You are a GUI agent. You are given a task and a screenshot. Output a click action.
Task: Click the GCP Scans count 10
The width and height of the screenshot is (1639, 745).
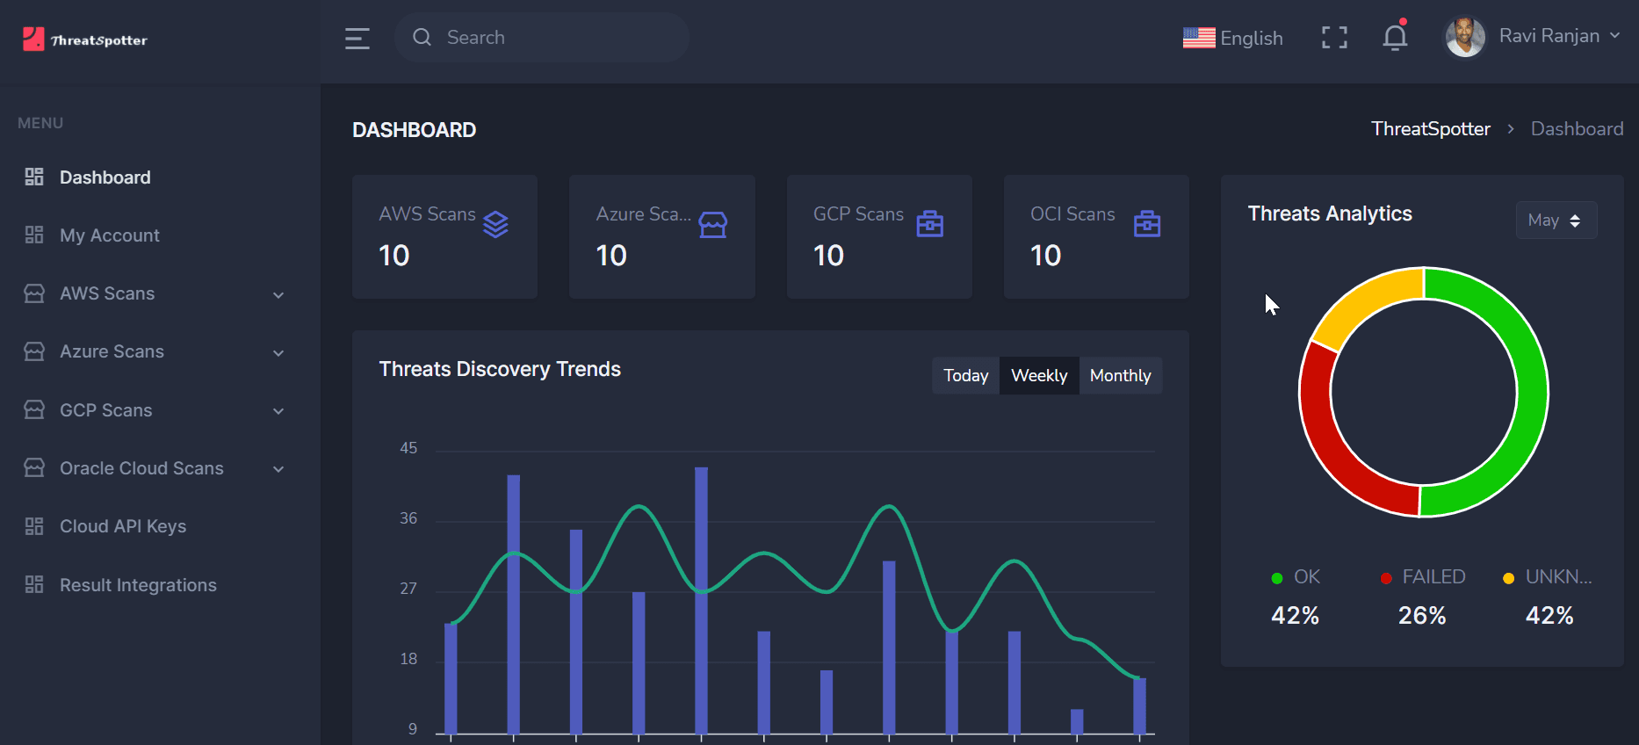828,256
